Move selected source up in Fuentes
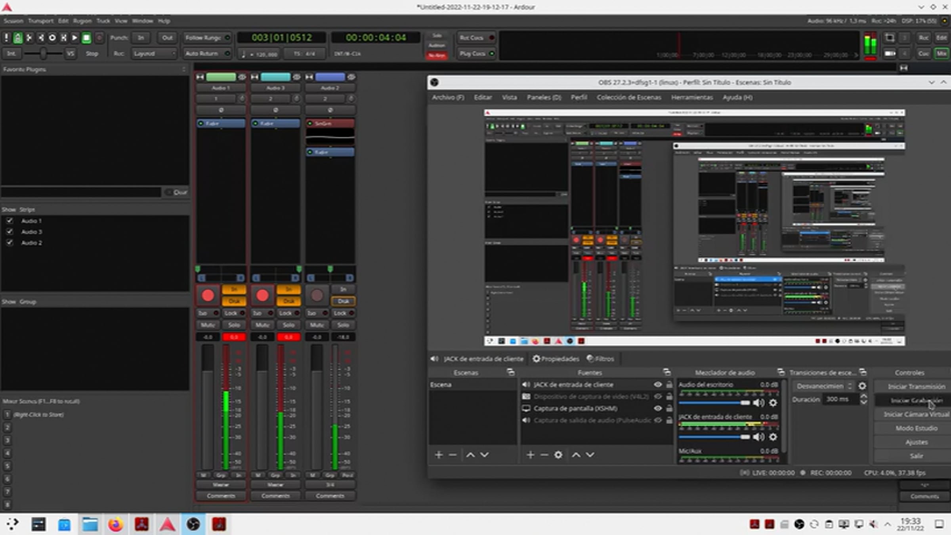 [x=576, y=455]
